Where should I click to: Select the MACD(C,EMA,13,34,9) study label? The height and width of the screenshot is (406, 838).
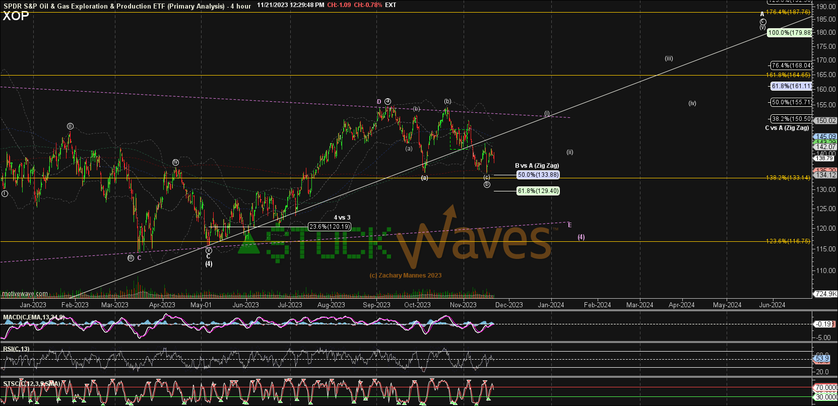tap(34, 317)
